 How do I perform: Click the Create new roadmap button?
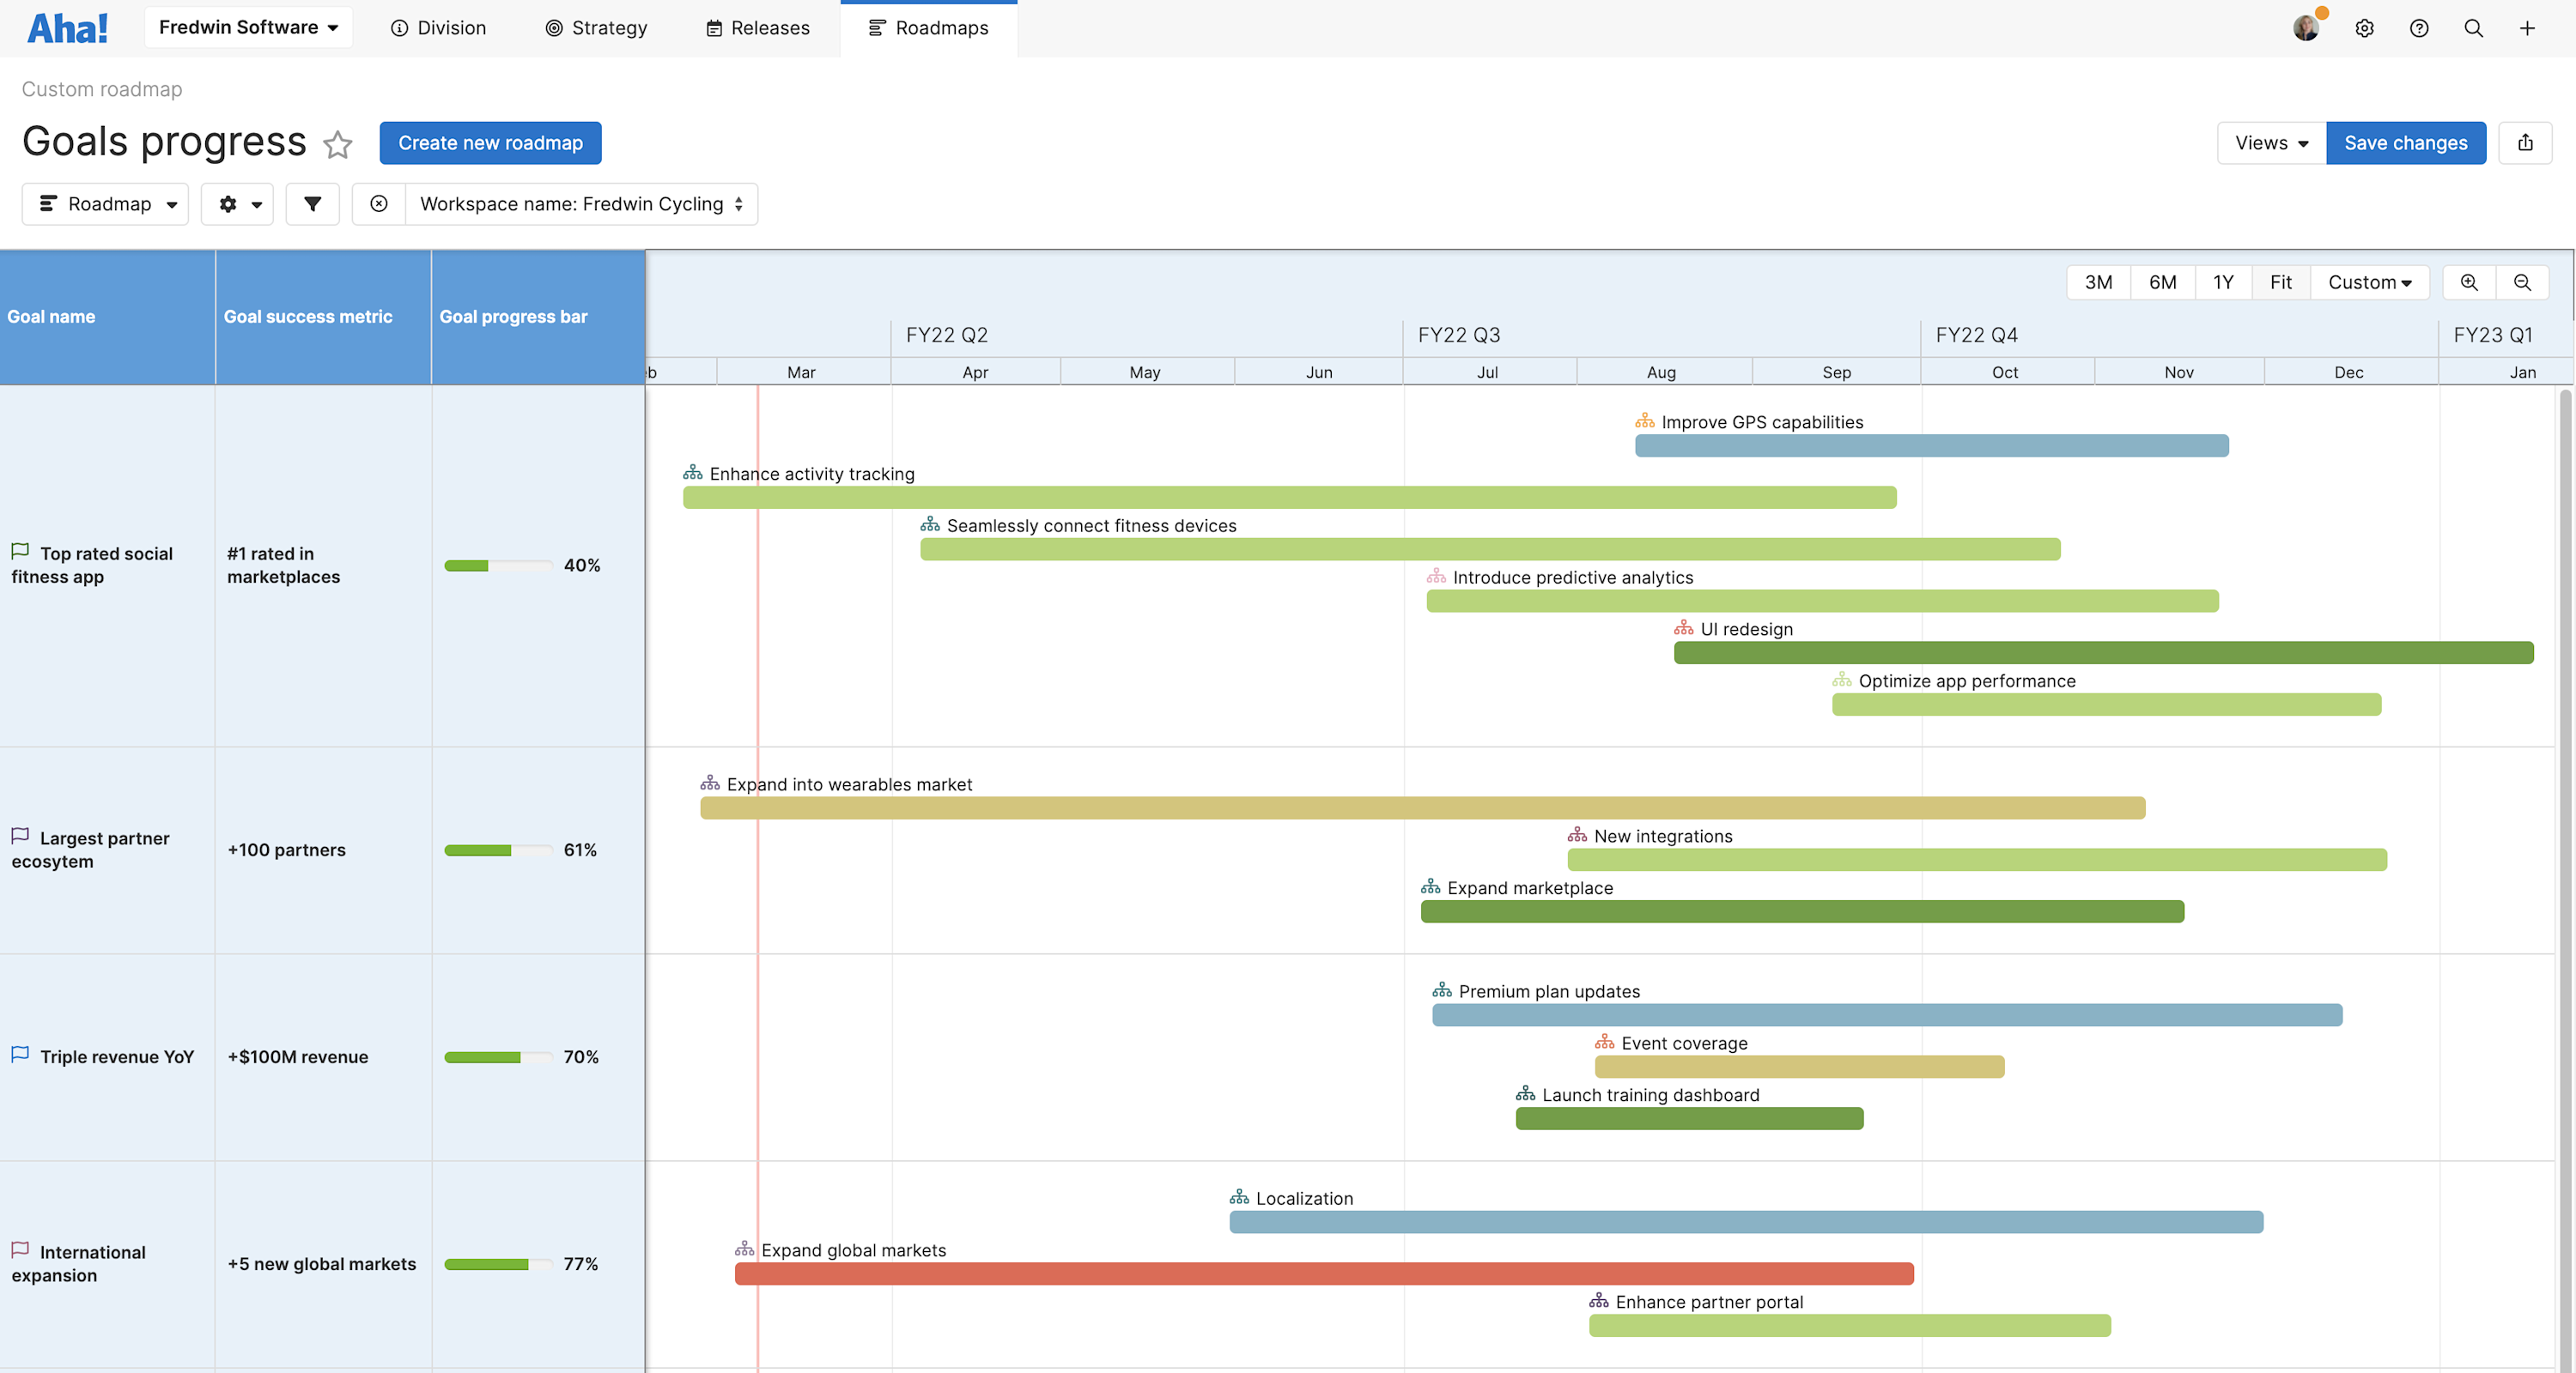pyautogui.click(x=490, y=143)
